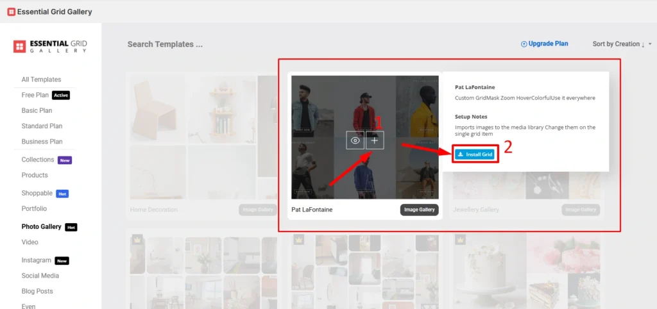
Task: Open the Home Decoration template thumbnail
Action: [203, 137]
